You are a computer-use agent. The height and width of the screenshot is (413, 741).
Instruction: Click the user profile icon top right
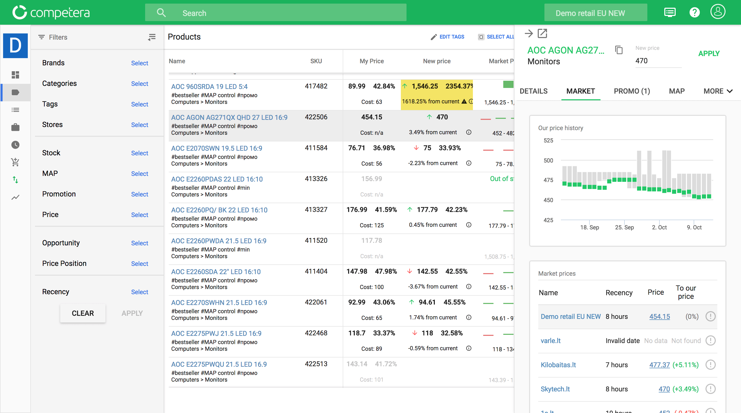[x=718, y=12]
